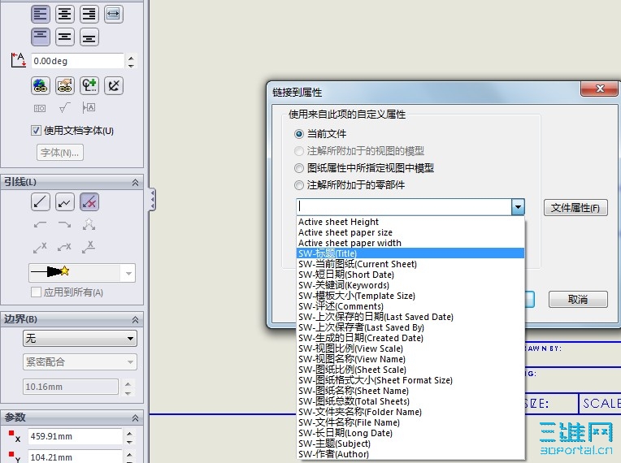
Task: Click the text angle icon
Action: [18, 60]
